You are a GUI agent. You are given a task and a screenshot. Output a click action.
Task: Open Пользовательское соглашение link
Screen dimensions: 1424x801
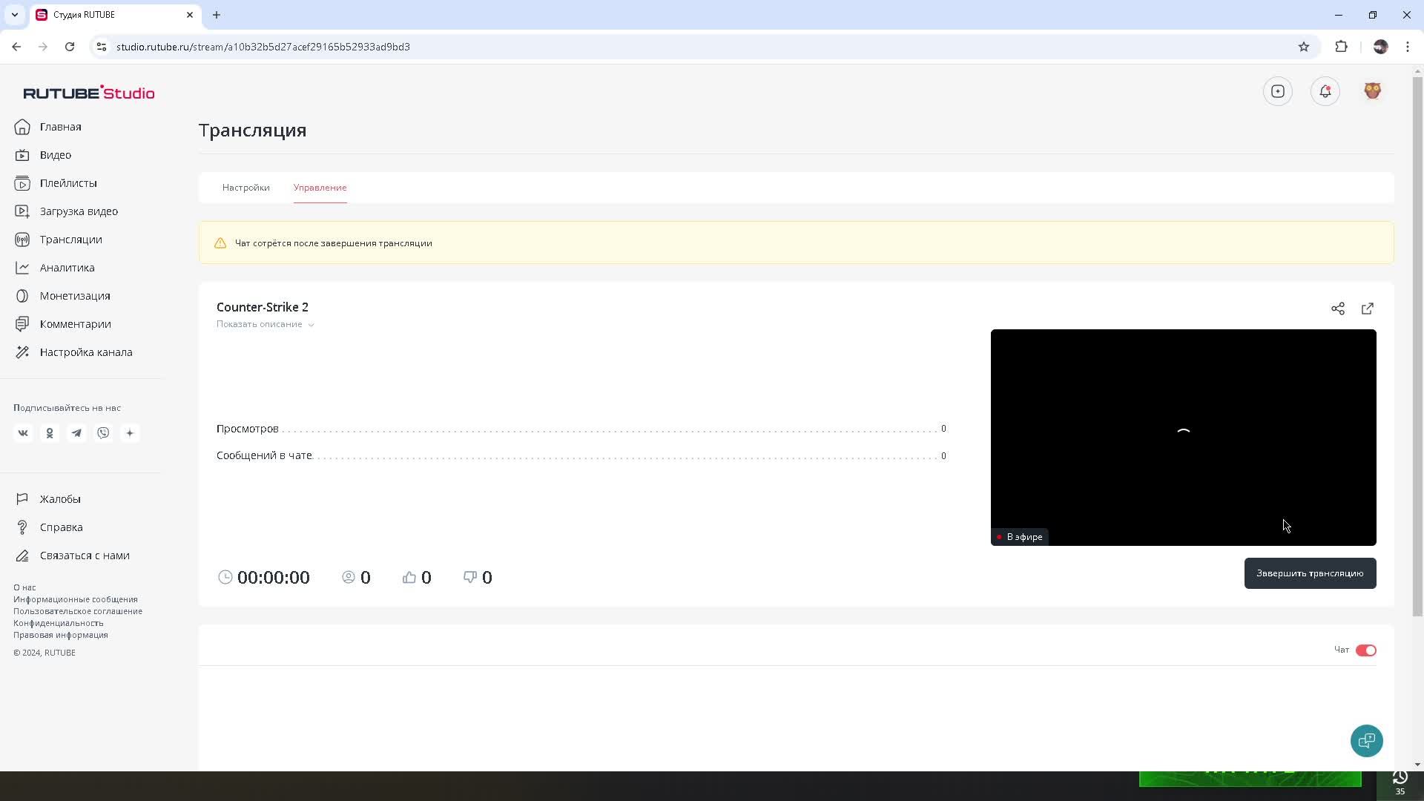(x=78, y=611)
